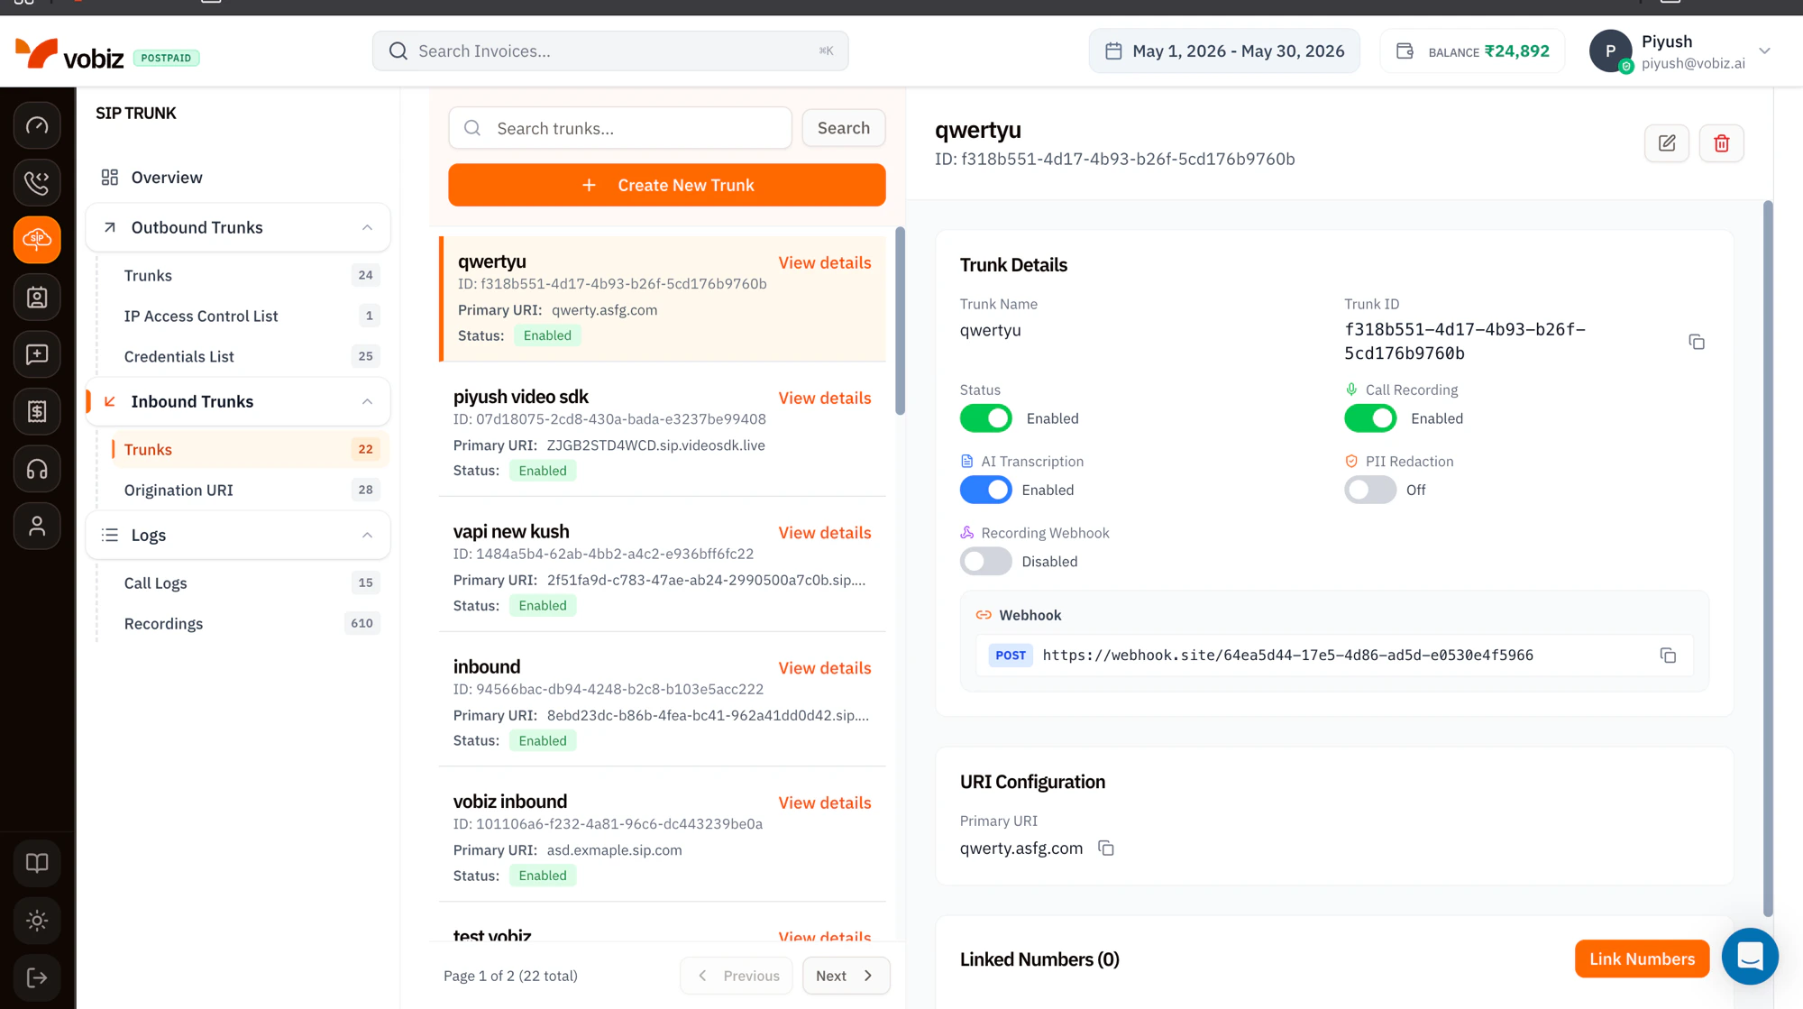
Task: Click the balance ₹24,892 amount
Action: [x=1516, y=51]
